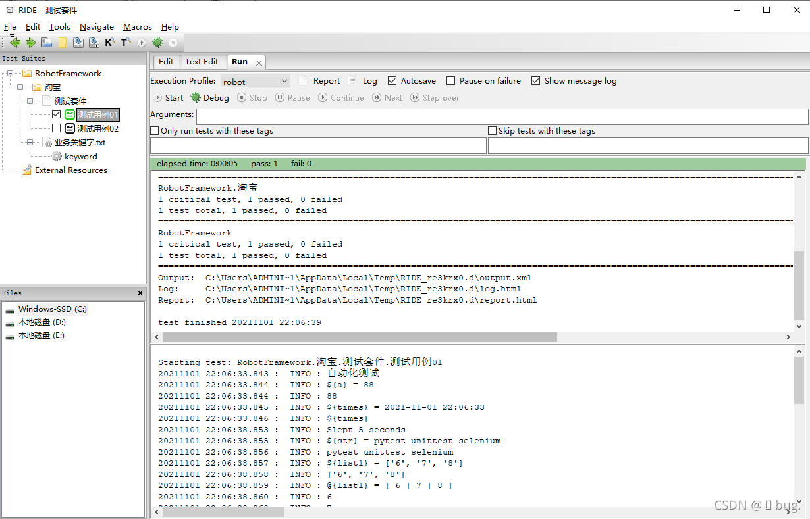810x519 pixels.
Task: Open a test suite file icon
Action: pyautogui.click(x=47, y=43)
